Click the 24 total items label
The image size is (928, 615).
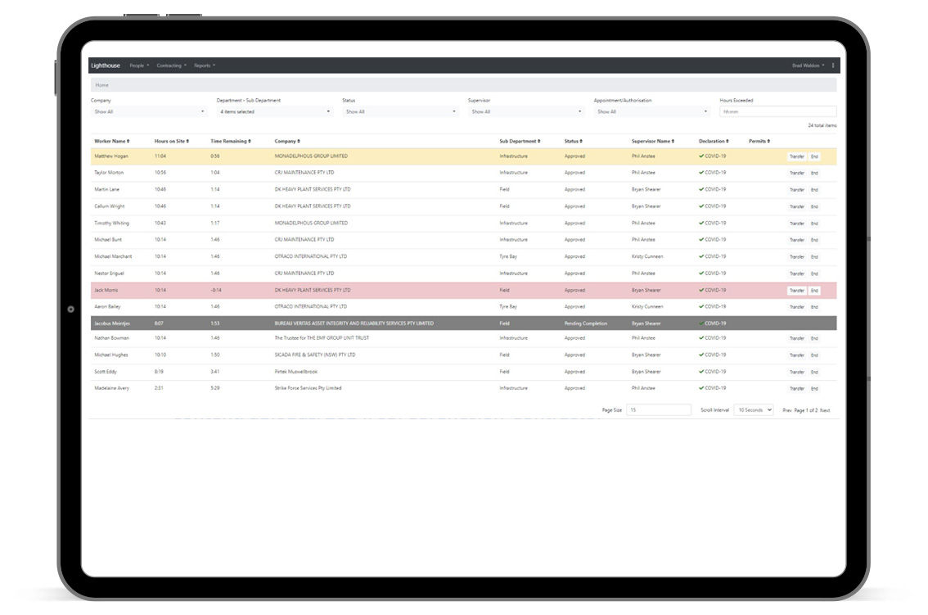(822, 125)
